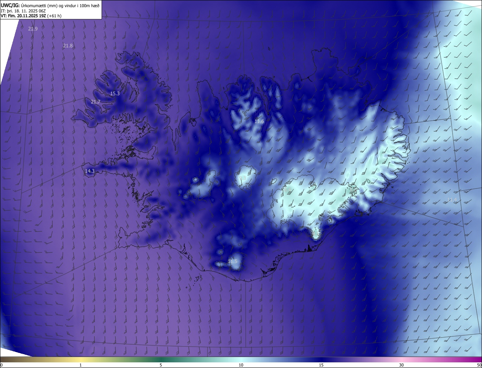Click the 15 tick label on the color scale
The width and height of the screenshot is (482, 368).
[321, 365]
